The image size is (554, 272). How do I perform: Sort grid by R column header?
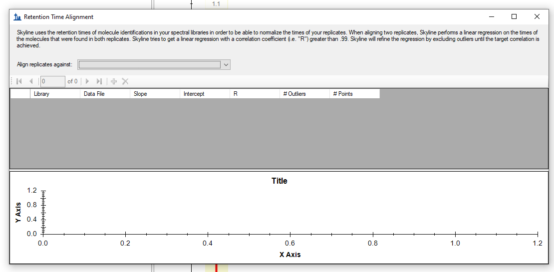tap(255, 94)
